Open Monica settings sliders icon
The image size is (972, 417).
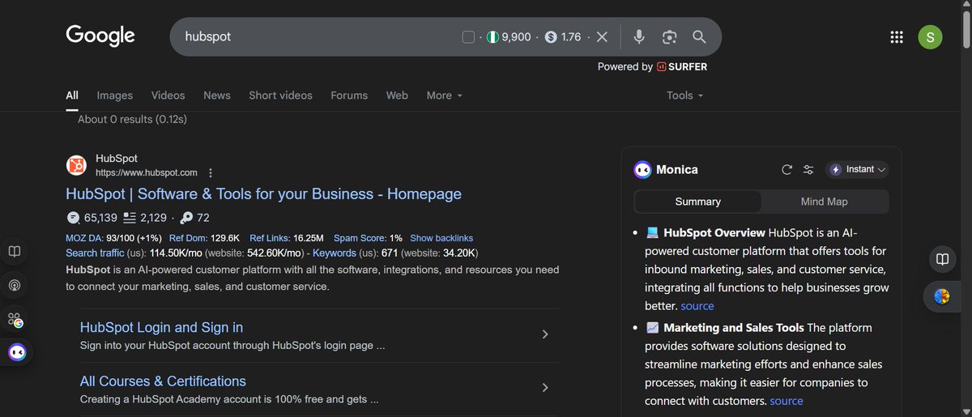[808, 169]
